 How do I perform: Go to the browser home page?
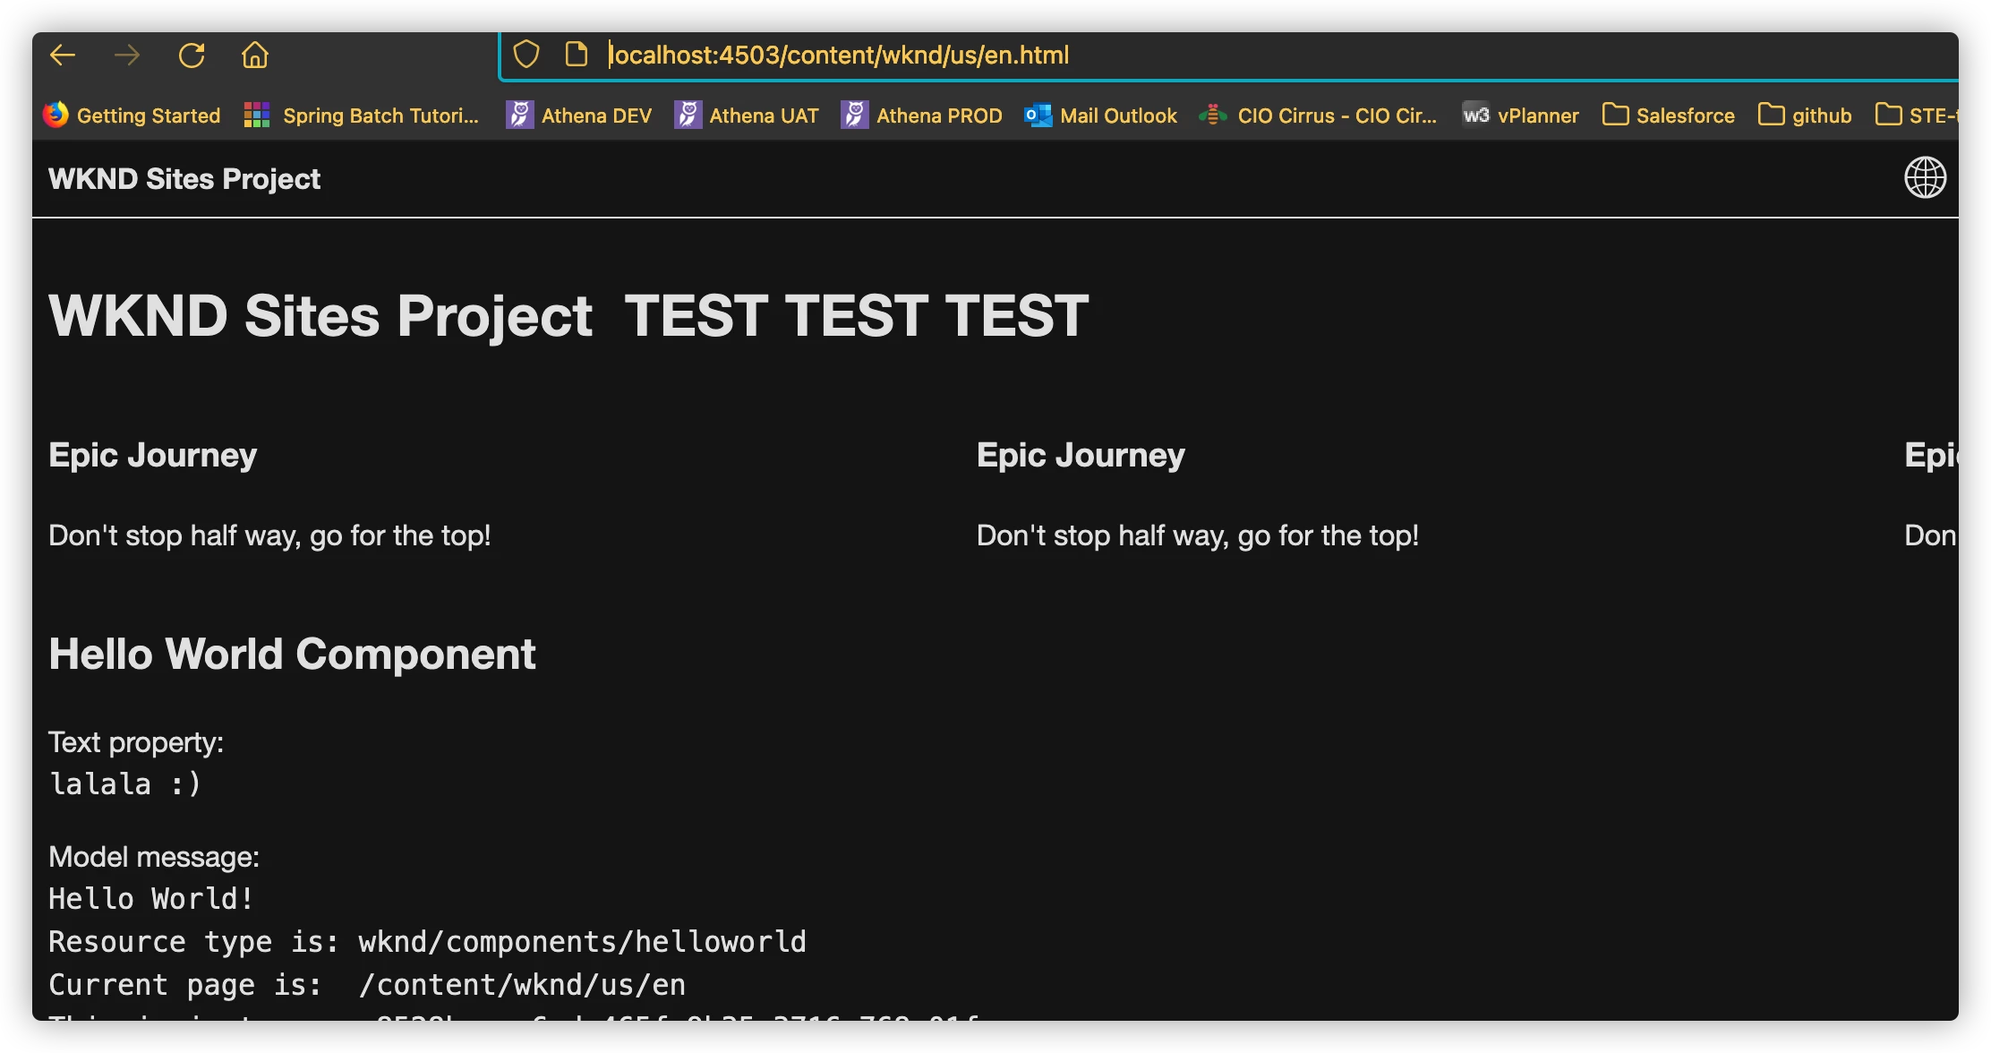255,56
